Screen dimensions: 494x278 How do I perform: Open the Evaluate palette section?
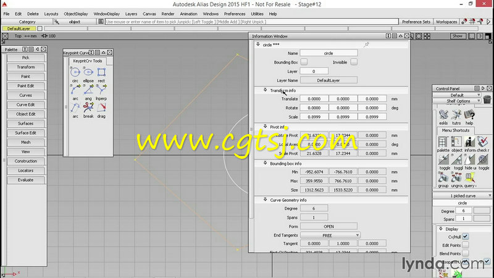(26, 180)
